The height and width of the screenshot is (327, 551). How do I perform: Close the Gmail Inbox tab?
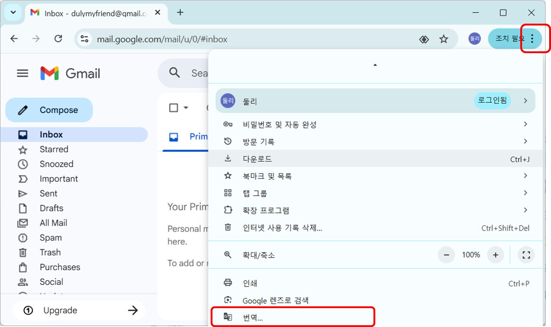(x=158, y=13)
